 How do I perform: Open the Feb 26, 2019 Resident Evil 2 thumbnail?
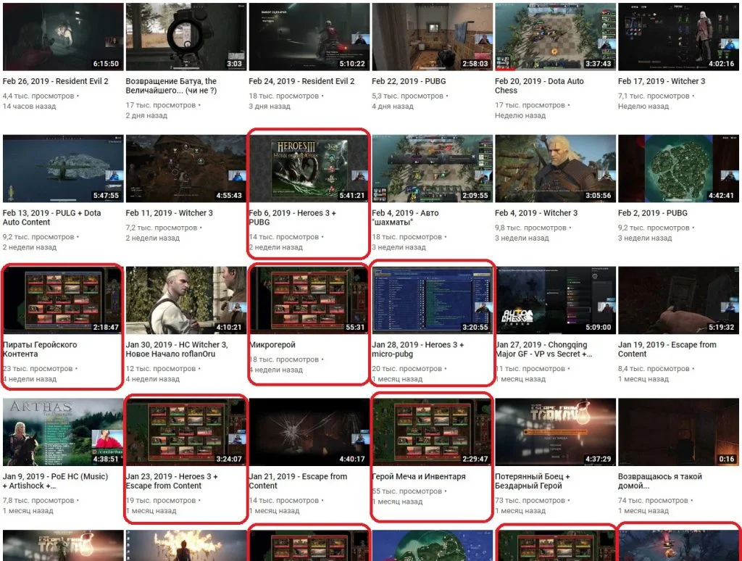click(63, 37)
